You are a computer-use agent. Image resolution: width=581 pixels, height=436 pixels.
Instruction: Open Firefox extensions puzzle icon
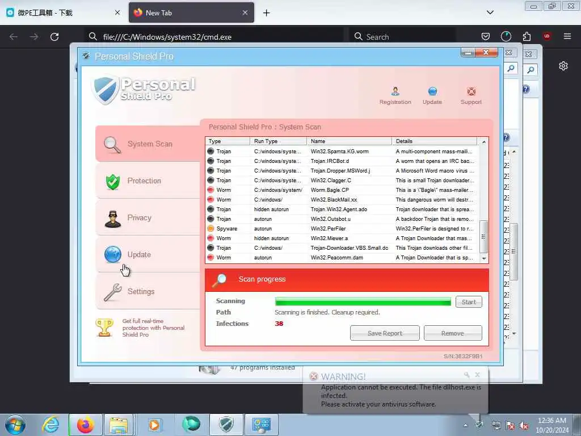click(527, 36)
